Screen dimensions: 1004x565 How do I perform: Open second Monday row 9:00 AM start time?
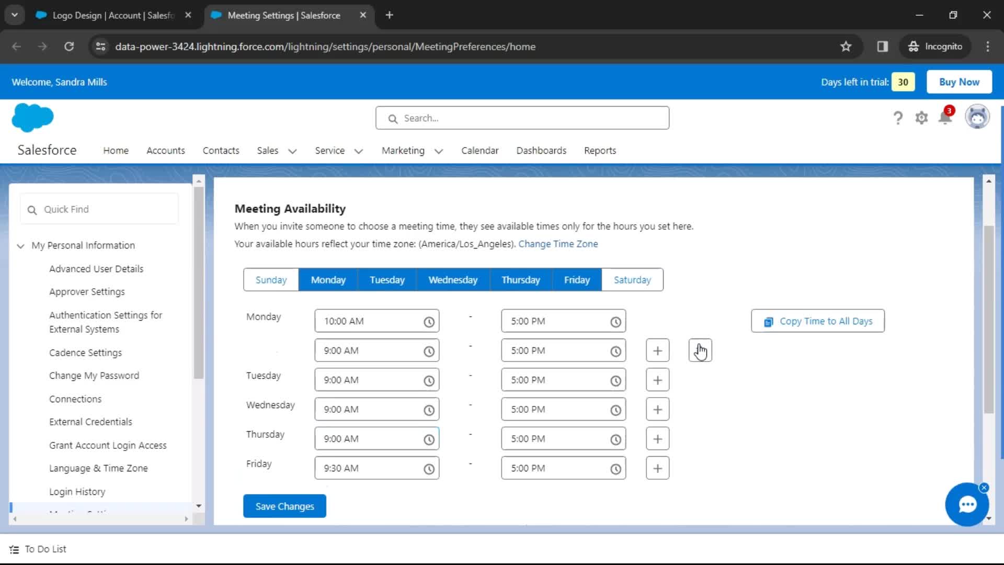tap(376, 351)
